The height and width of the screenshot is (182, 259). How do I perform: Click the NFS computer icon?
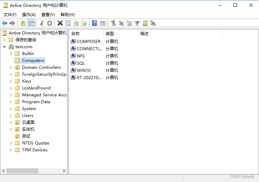tap(73, 56)
